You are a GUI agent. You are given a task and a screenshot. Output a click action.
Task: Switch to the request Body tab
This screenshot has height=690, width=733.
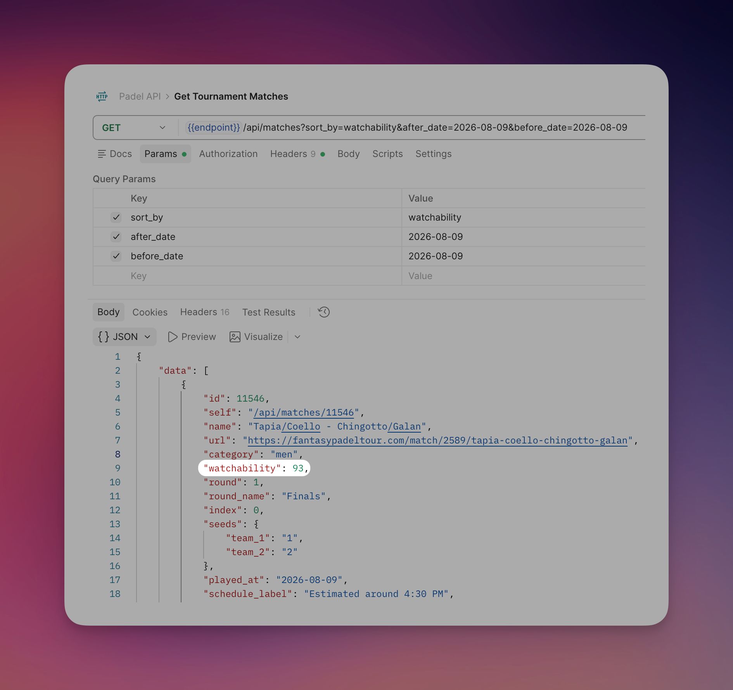tap(349, 154)
